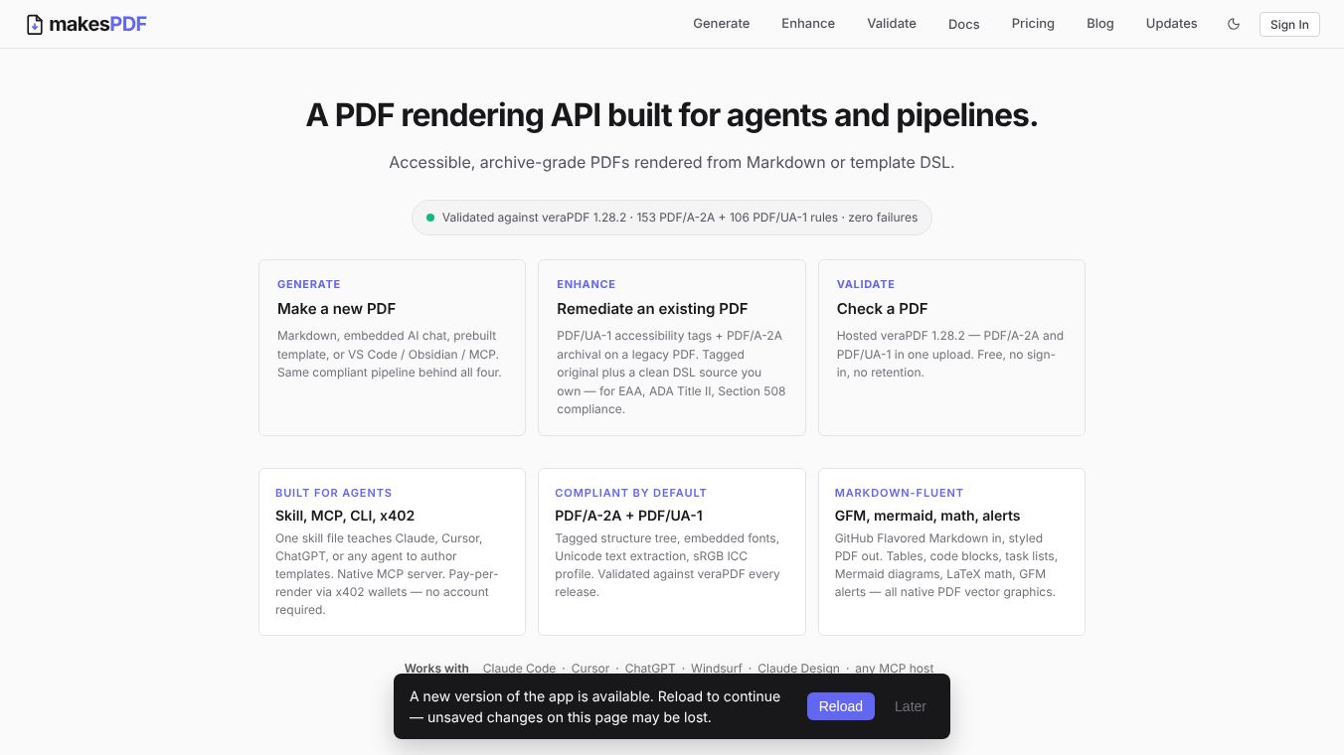The image size is (1344, 755).
Task: Click 'Claude Design' in Works with list
Action: coord(798,669)
